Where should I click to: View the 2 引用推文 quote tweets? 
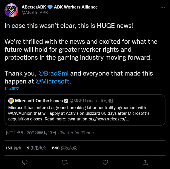pos(37,148)
